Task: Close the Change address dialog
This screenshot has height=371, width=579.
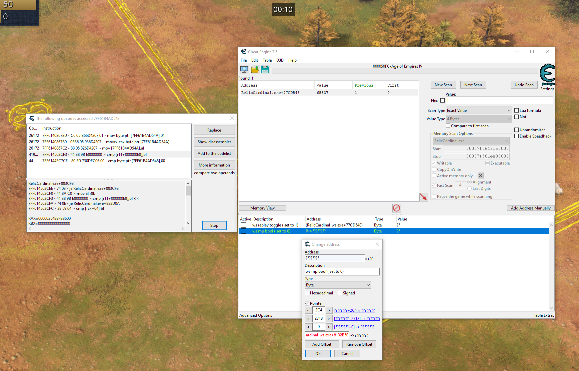Action: [x=377, y=244]
